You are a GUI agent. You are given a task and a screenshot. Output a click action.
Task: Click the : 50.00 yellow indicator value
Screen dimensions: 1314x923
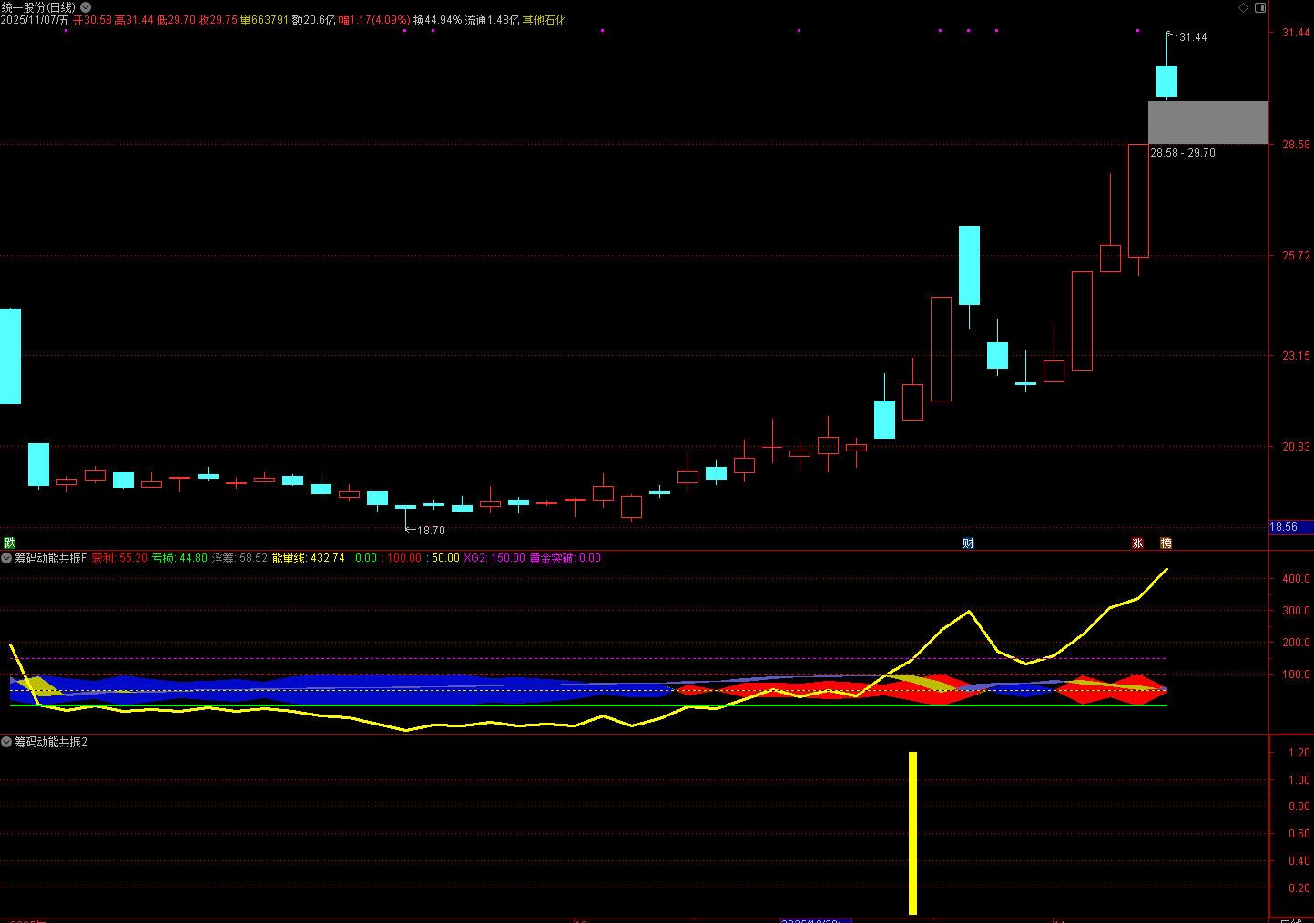coord(443,558)
